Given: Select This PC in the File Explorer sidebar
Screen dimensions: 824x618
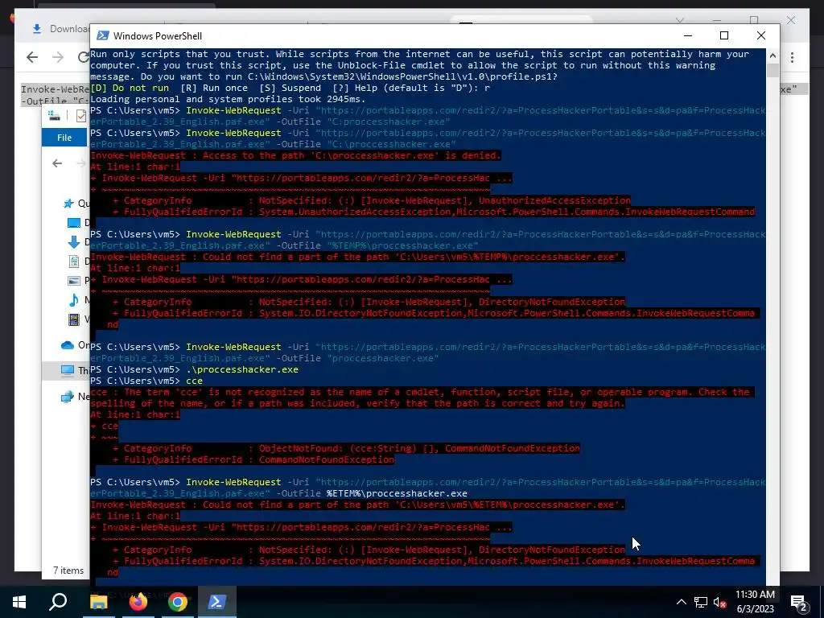Looking at the screenshot, I should [67, 370].
